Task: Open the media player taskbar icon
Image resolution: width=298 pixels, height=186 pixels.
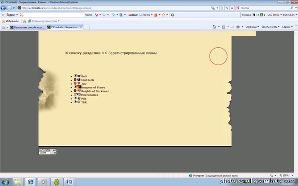Action: (44, 182)
